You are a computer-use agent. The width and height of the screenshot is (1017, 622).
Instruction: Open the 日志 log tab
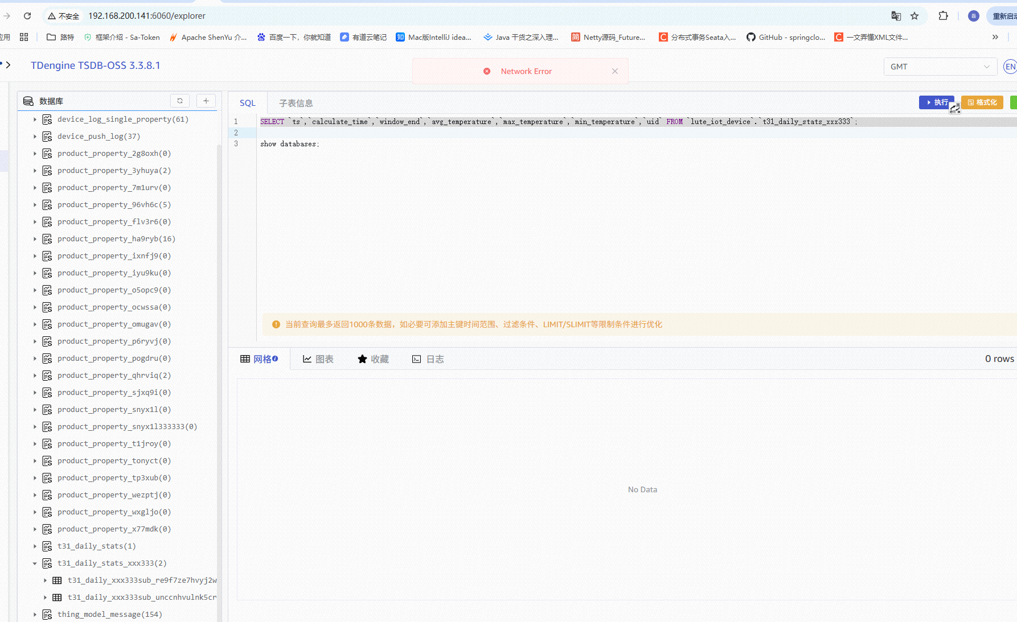[428, 359]
